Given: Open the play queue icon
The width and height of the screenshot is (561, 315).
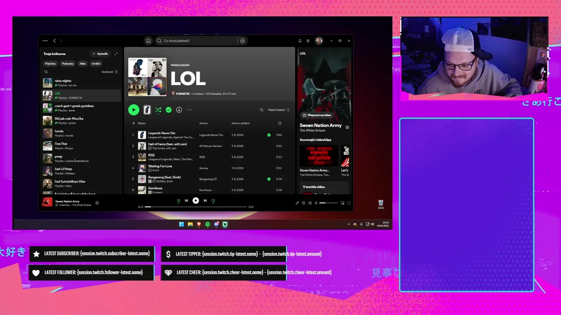Looking at the screenshot, I should 303,203.
